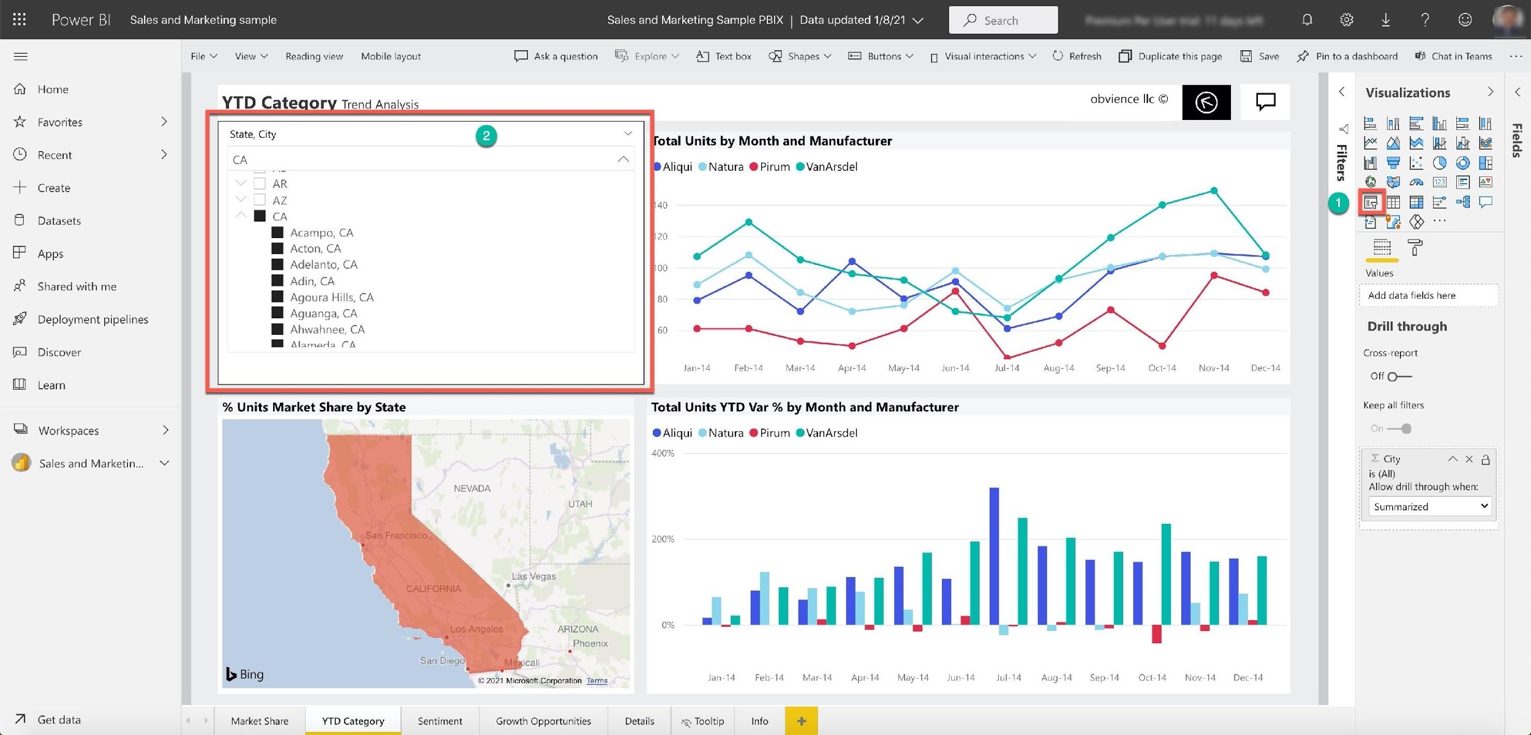Save the report
The width and height of the screenshot is (1531, 735).
pyautogui.click(x=1260, y=56)
